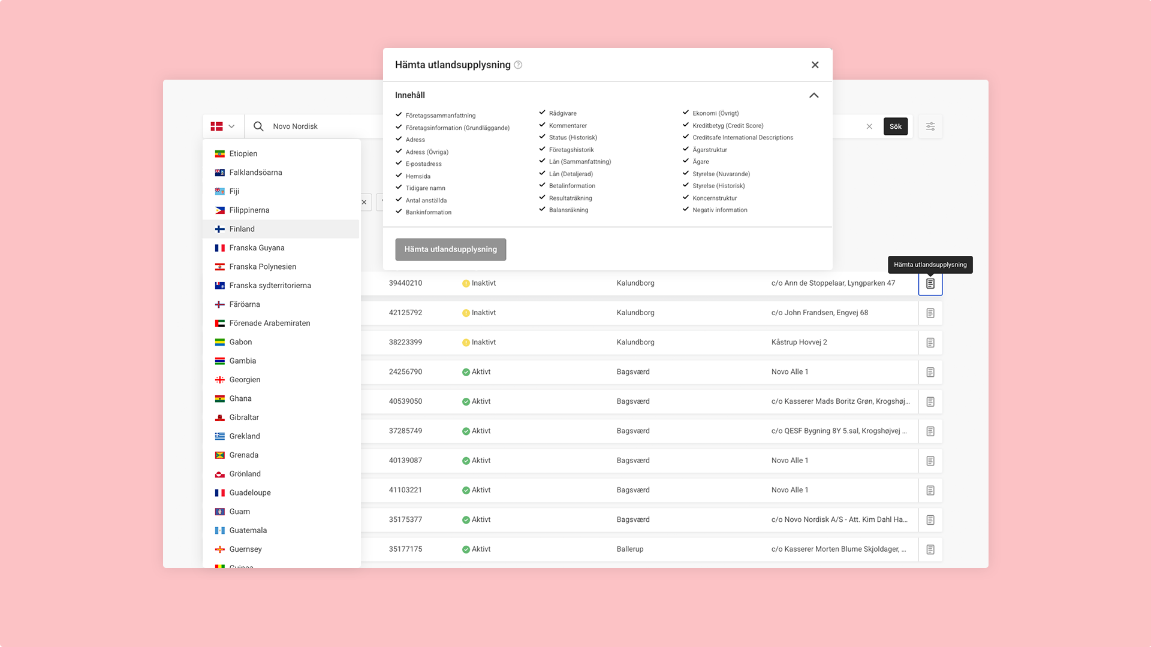The height and width of the screenshot is (647, 1151).
Task: Collapse the Innehåll section using the chevron
Action: tap(813, 95)
